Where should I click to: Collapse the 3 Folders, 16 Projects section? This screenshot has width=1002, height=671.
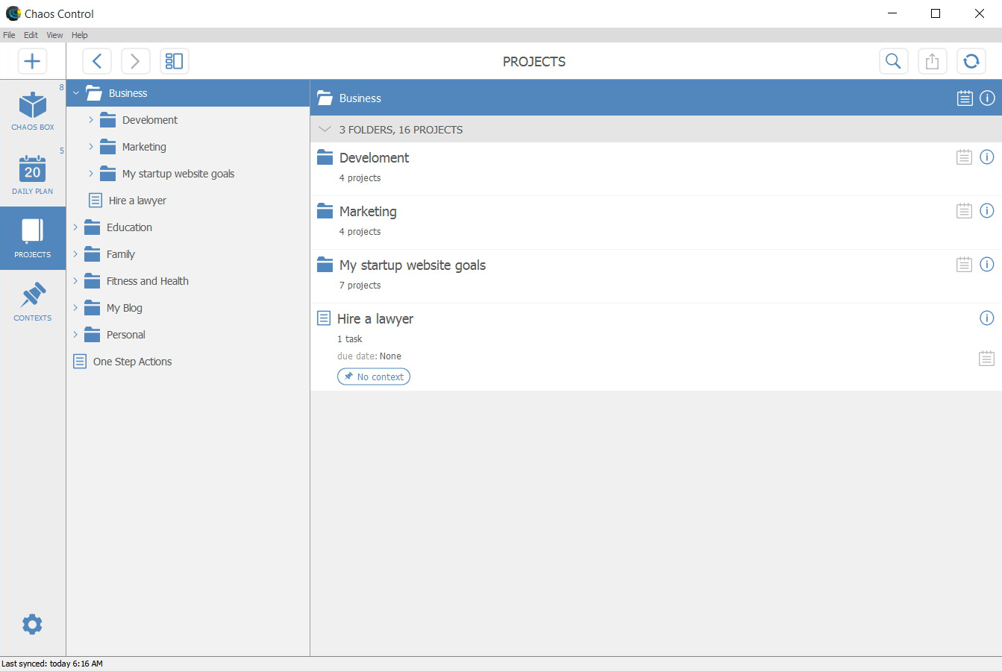(325, 130)
